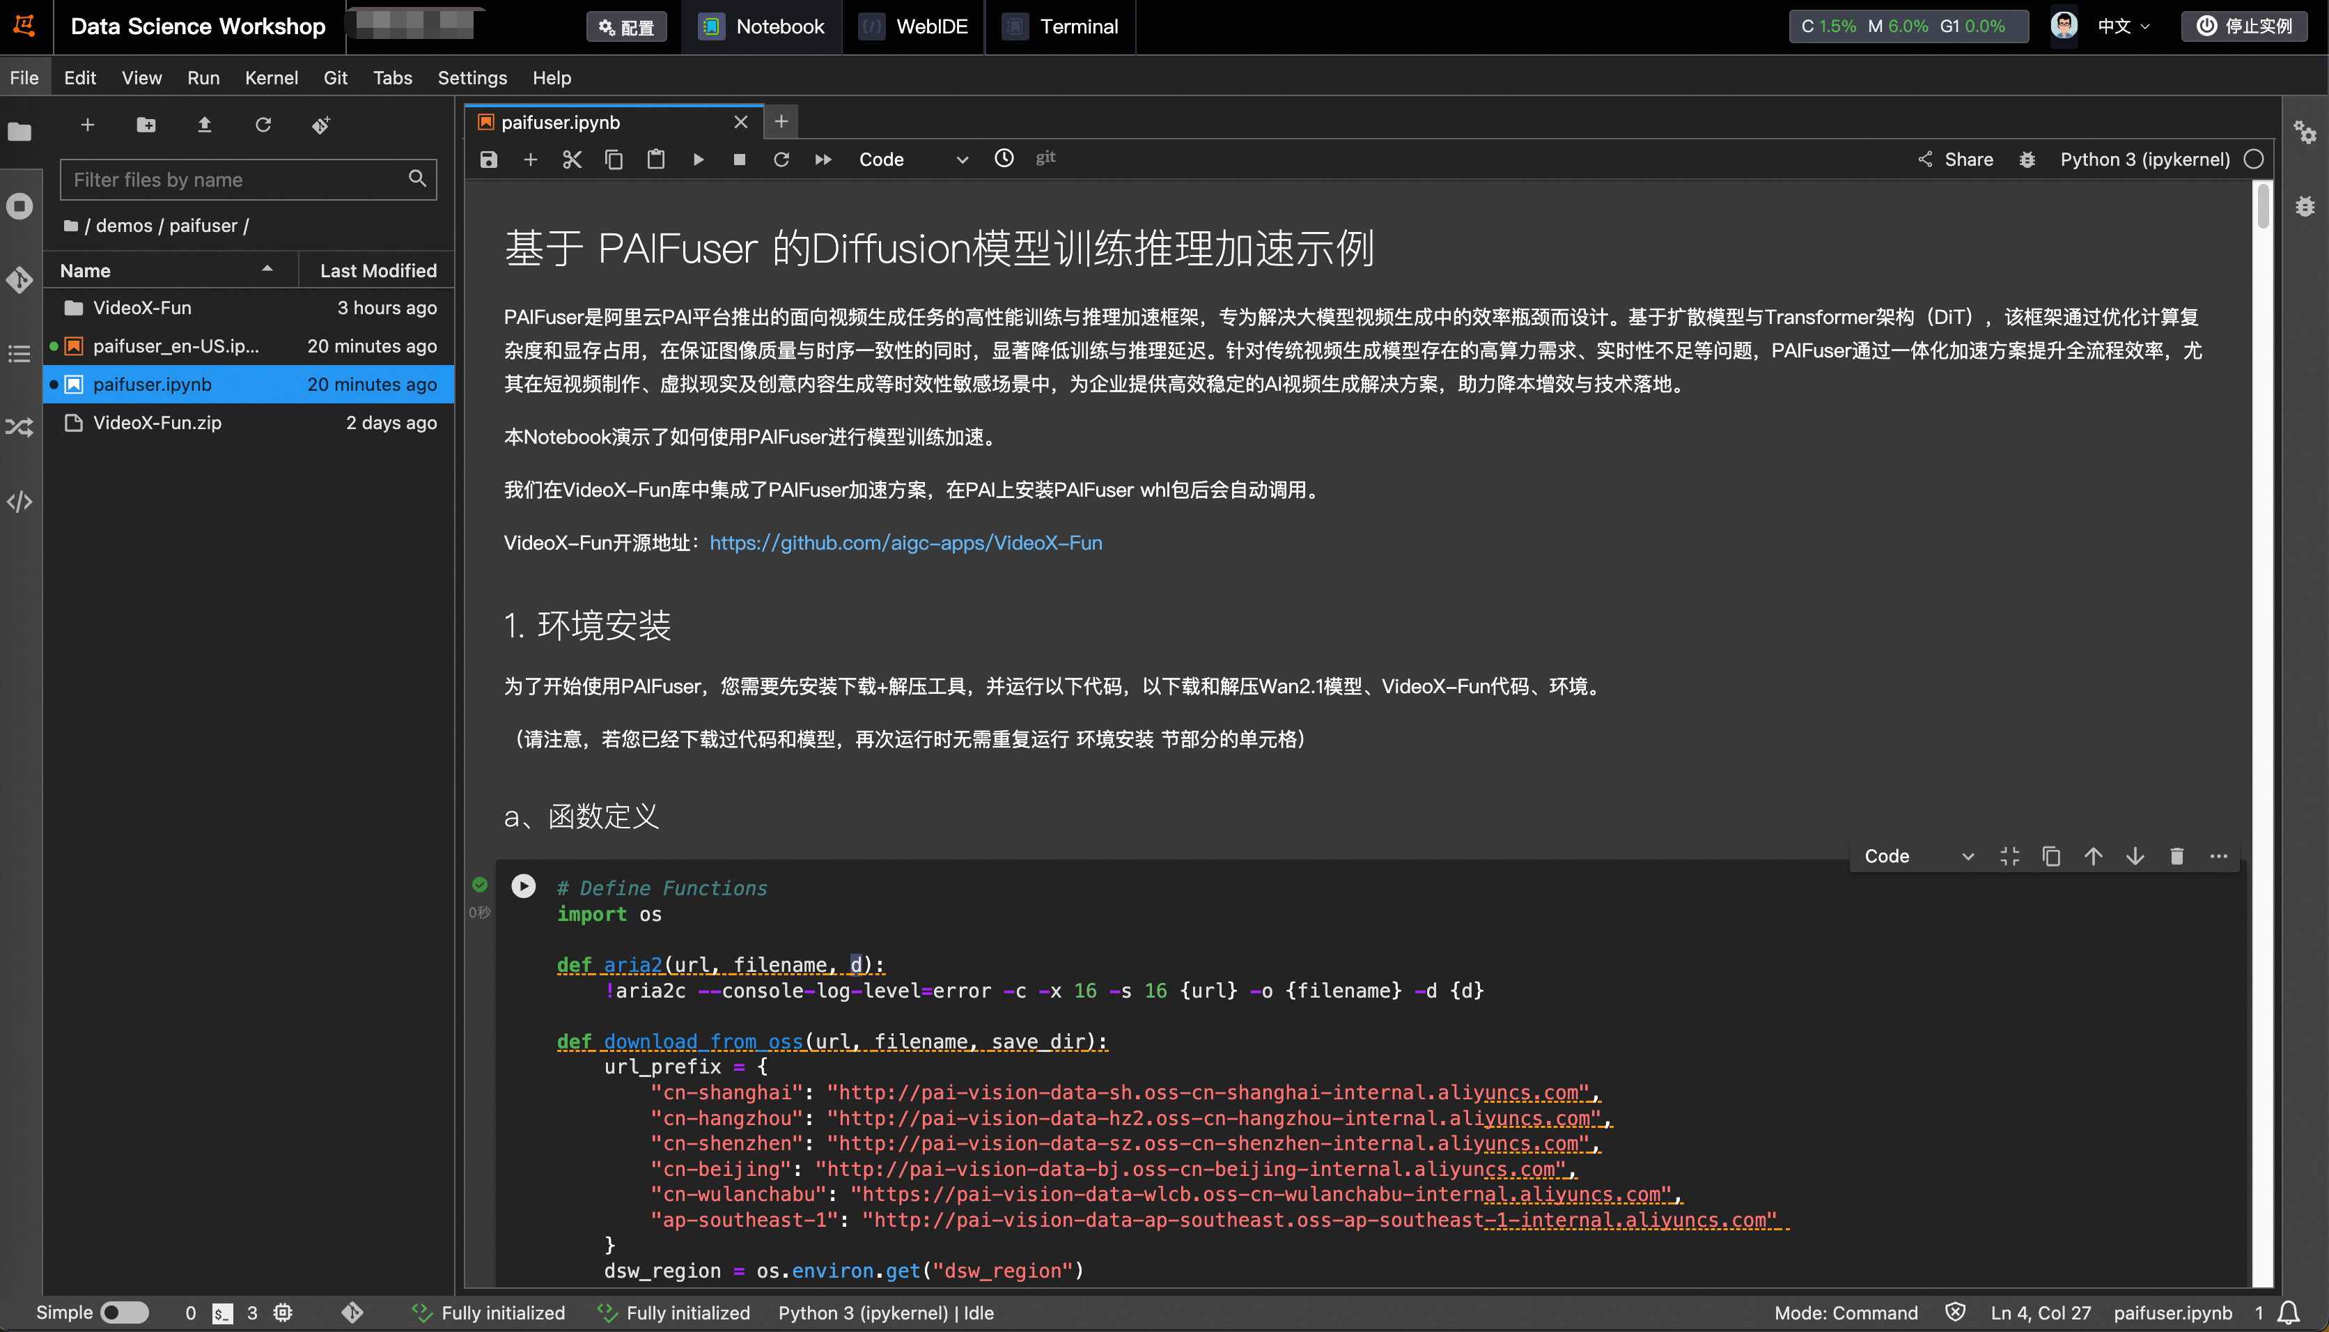Upload files using the upload arrow icon

204,125
